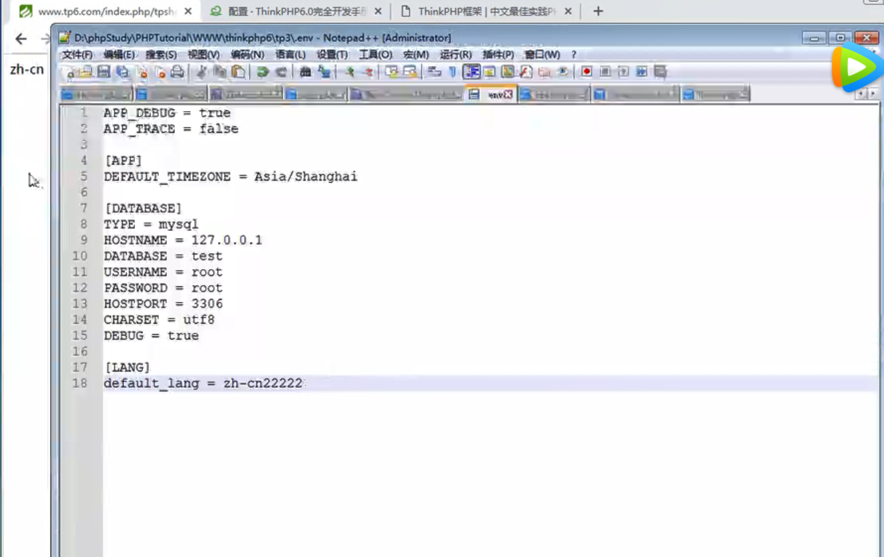
Task: Click line 'CHARSET = utf8'
Action: coord(159,320)
